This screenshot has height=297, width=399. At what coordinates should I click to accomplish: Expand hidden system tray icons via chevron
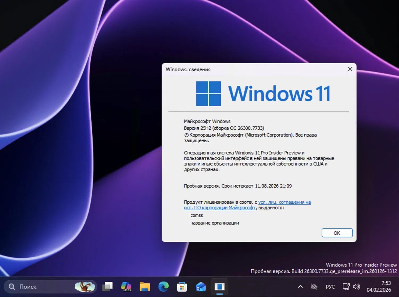pyautogui.click(x=300, y=287)
